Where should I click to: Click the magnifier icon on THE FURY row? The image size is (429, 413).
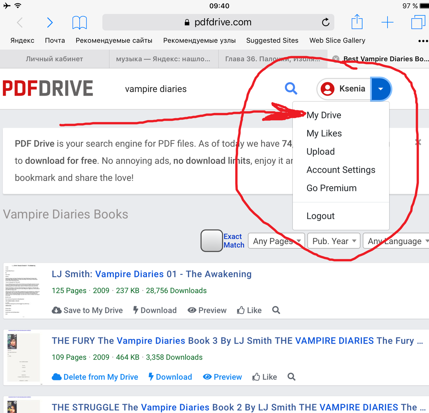[291, 377]
